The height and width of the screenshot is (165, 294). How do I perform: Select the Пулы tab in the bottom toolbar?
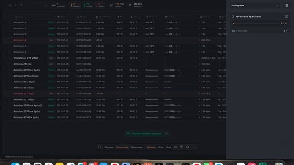[x=160, y=147]
